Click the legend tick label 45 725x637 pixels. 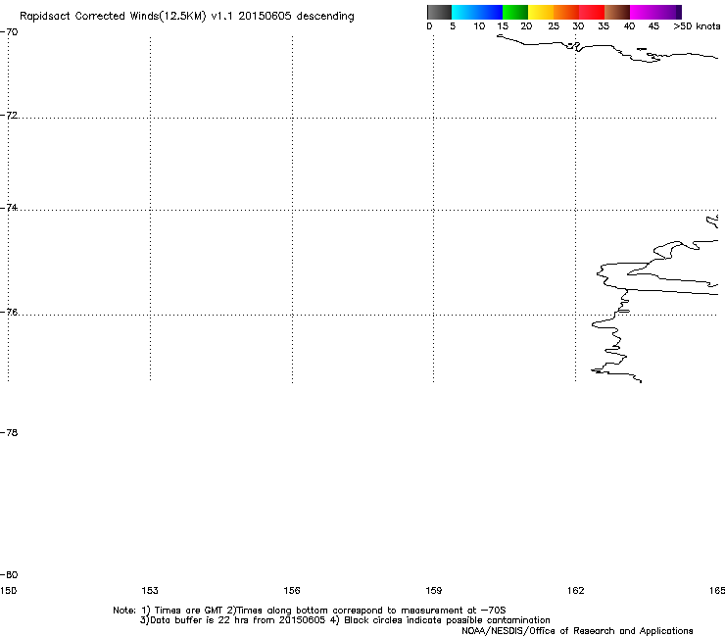click(x=653, y=25)
